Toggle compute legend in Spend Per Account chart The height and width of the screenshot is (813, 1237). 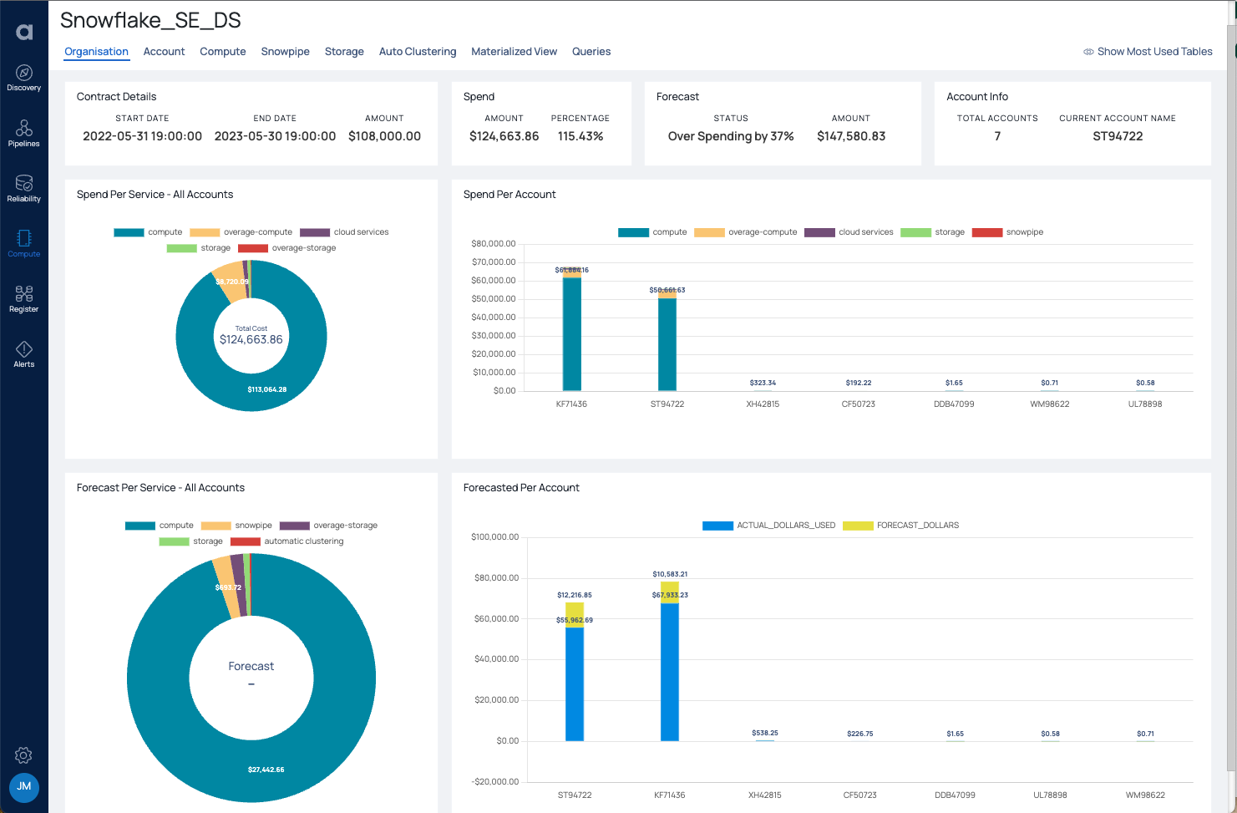(652, 232)
